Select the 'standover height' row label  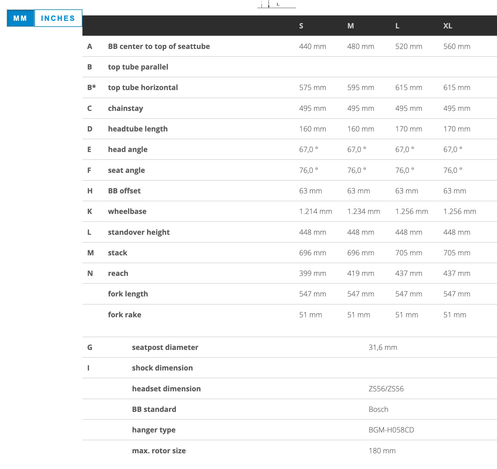(139, 232)
